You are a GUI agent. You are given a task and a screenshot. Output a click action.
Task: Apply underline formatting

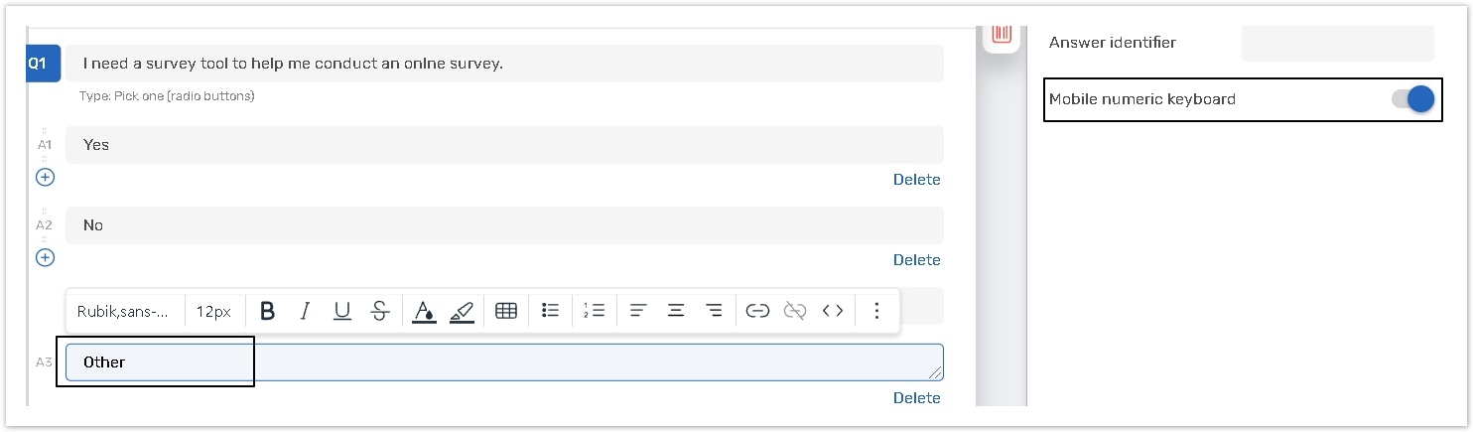click(x=341, y=311)
